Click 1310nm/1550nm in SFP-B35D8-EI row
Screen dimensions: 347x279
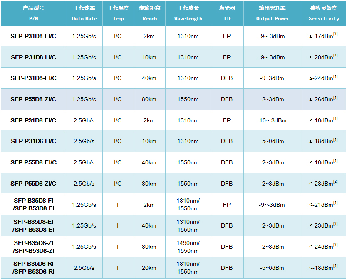[x=188, y=226]
